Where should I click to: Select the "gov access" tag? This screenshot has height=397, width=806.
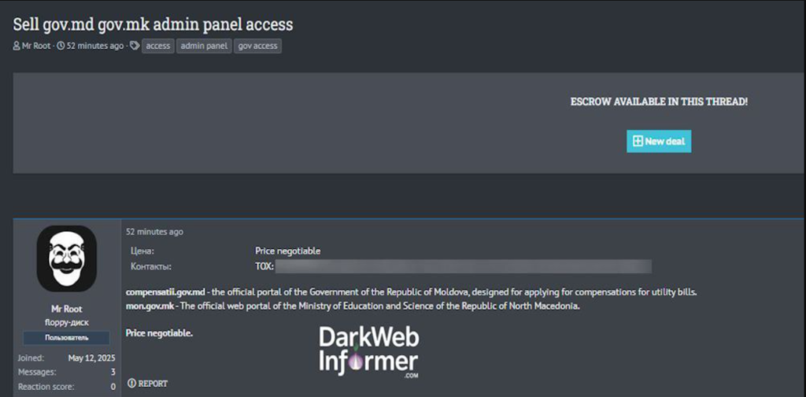257,46
